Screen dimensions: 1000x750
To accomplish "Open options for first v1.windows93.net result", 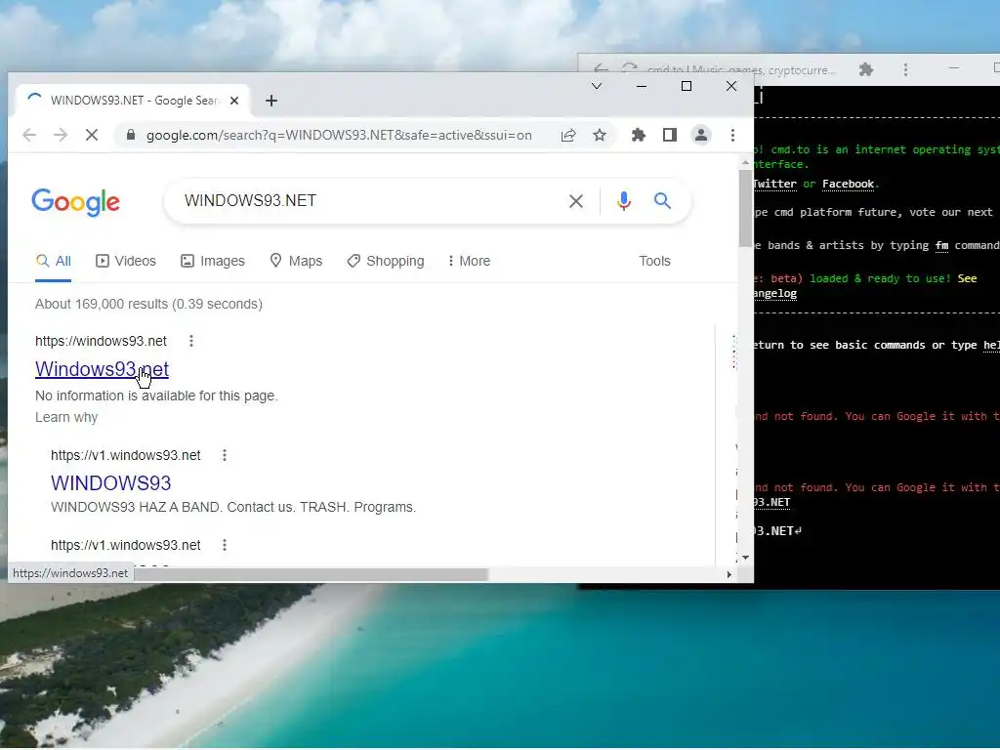I will tap(225, 455).
